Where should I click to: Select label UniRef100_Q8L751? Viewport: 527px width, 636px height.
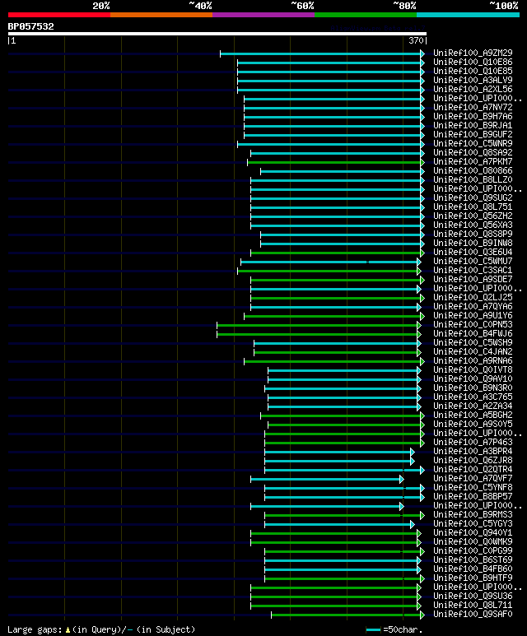473,207
